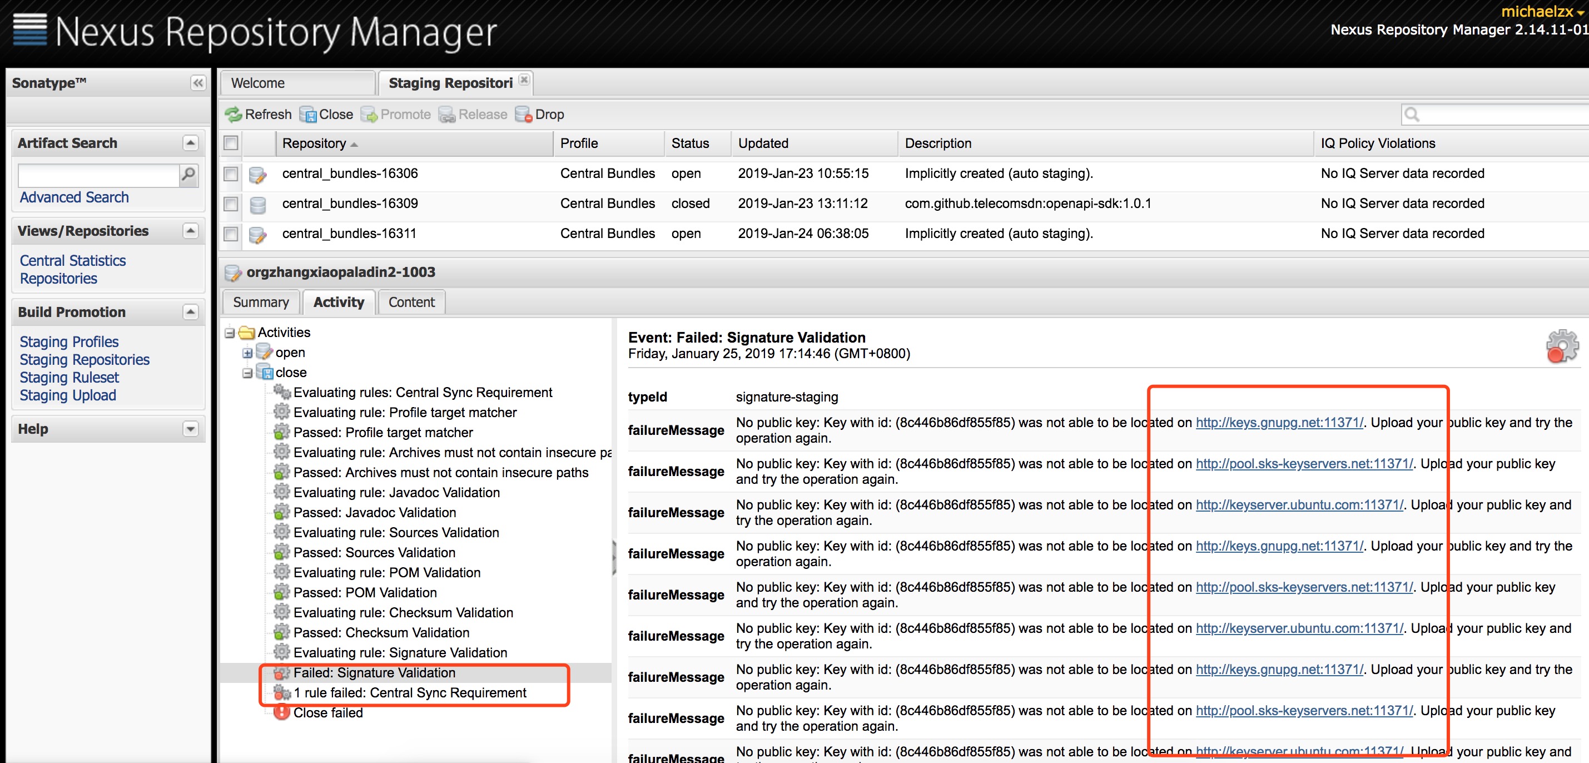Click the Drop toolbar button
Screen dimensions: 1589x763
[539, 115]
